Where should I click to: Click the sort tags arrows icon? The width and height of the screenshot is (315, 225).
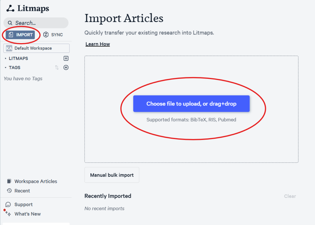coord(57,67)
